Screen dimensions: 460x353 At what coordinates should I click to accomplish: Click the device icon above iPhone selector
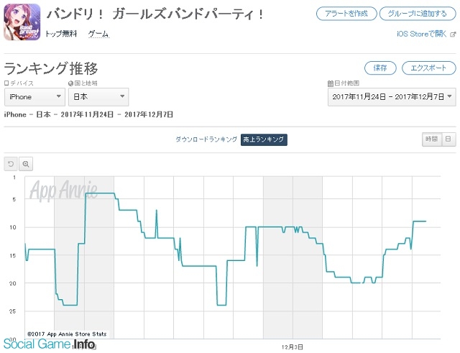coord(7,83)
